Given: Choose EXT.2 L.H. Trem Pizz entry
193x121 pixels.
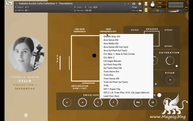Looking at the screenshot, I should [x=126, y=93].
